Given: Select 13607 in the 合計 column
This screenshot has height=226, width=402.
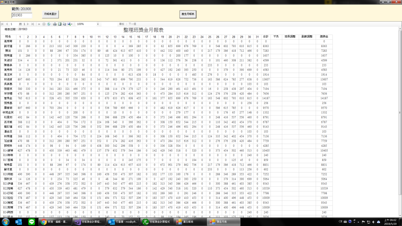Looking at the screenshot, I should click(266, 79).
